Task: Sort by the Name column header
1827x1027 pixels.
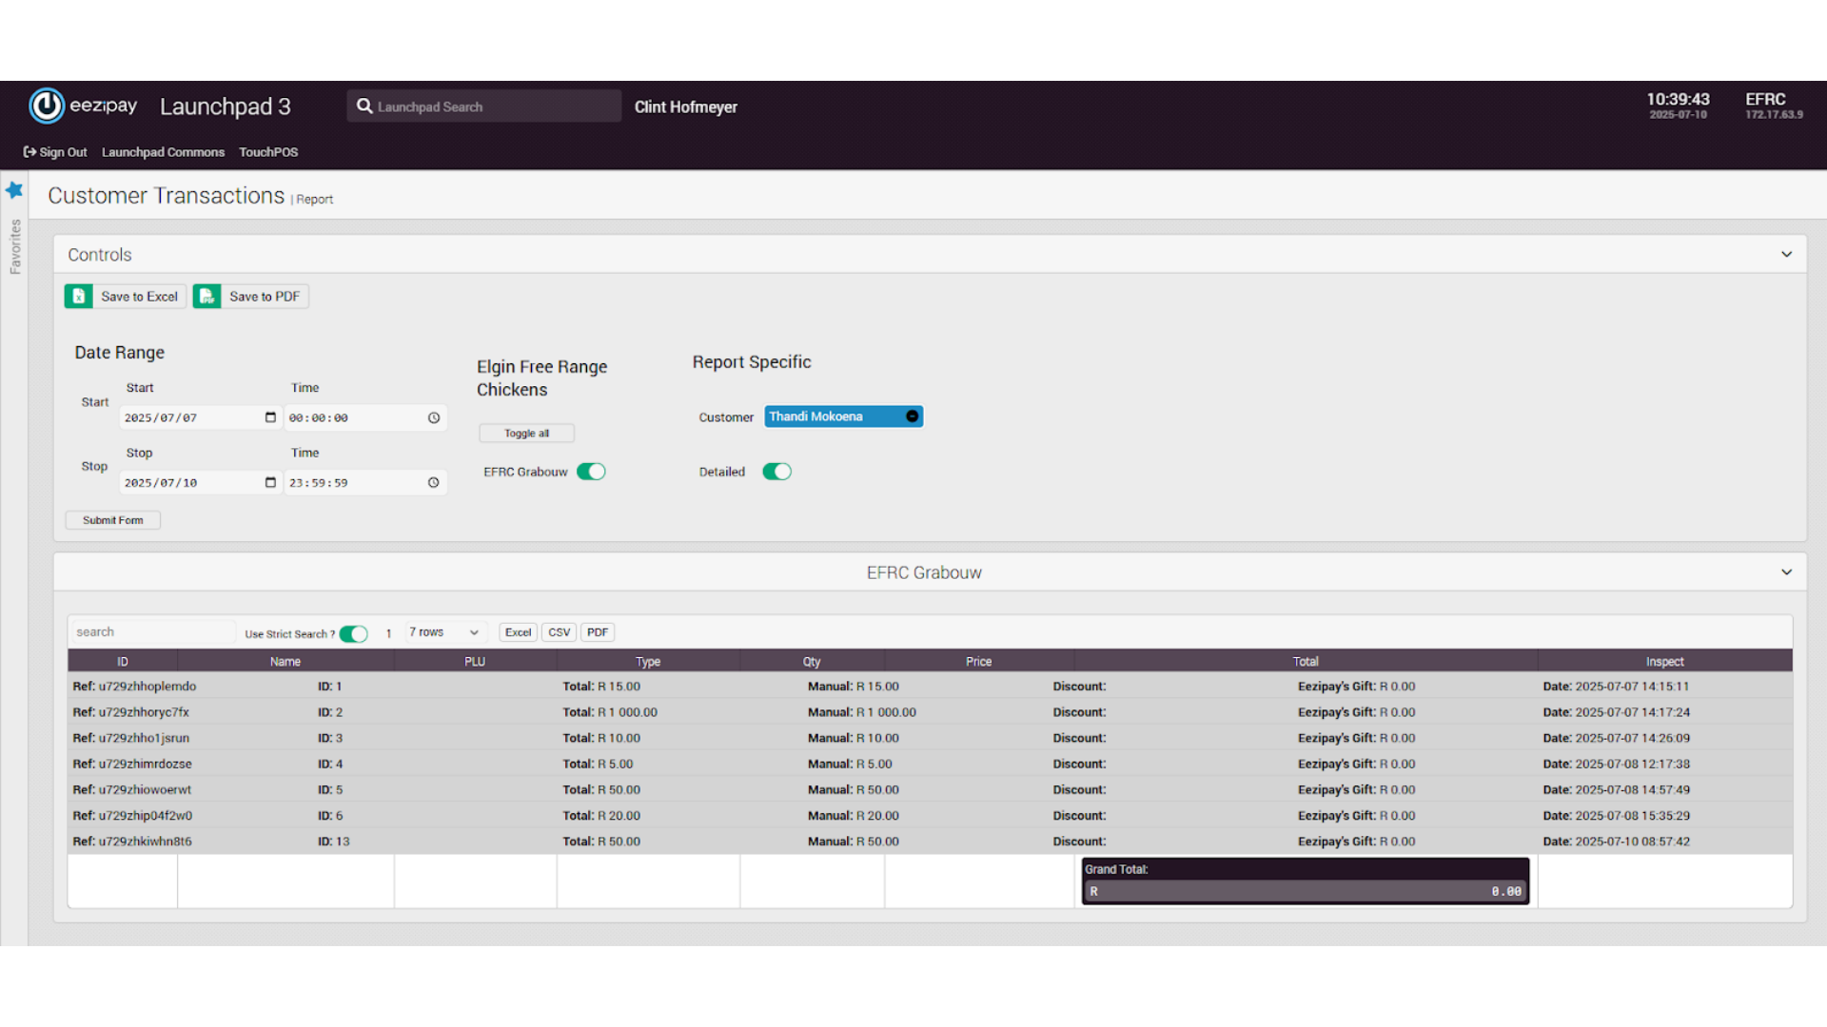Action: click(x=285, y=662)
